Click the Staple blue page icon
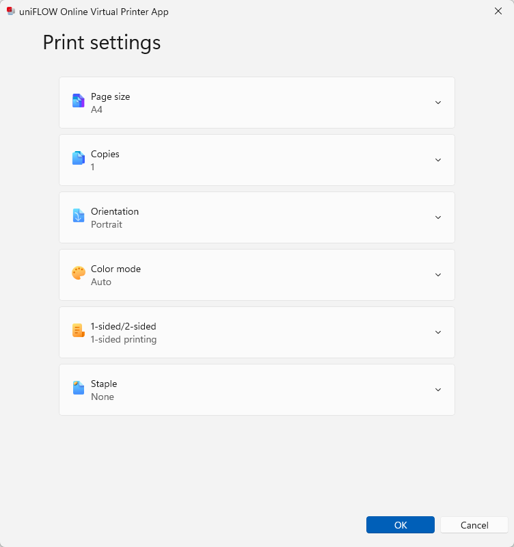Viewport: 514px width, 547px height. (x=78, y=388)
